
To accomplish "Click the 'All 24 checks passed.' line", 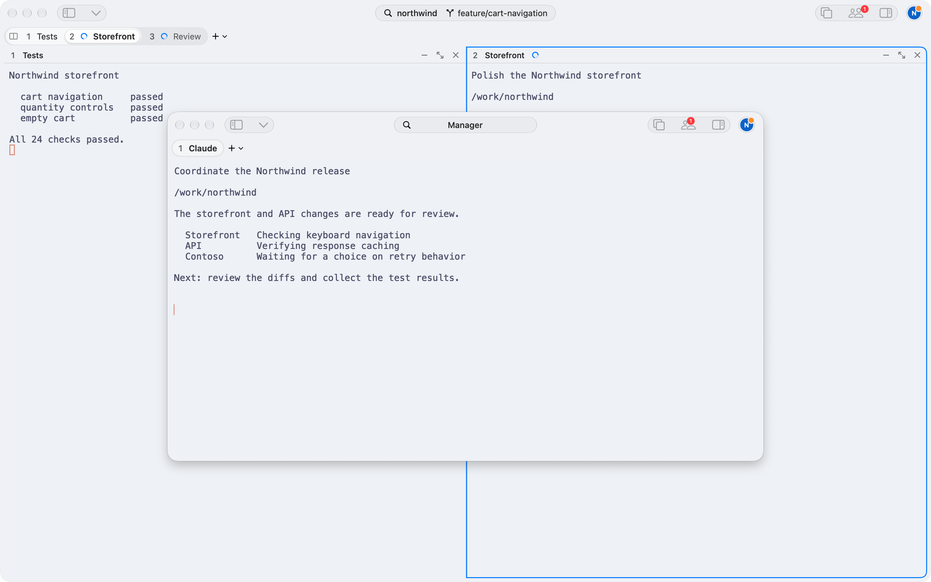I will click(67, 139).
